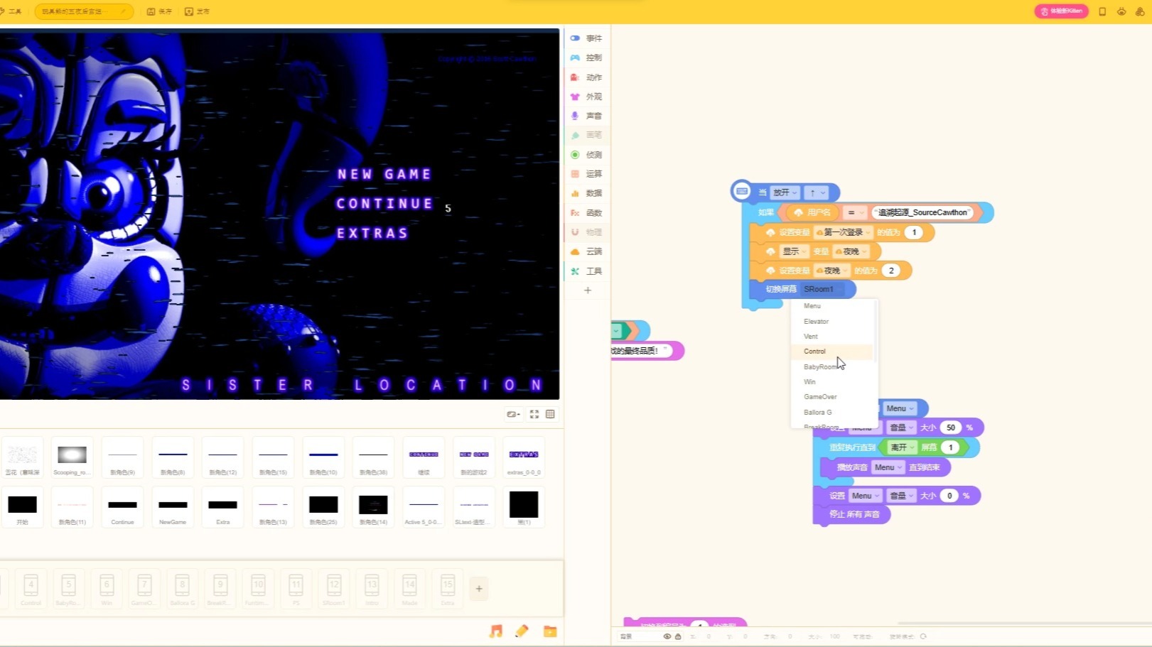The image size is (1152, 647).
Task: Open the Menu dropdown in the 播放声音 block
Action: [887, 467]
